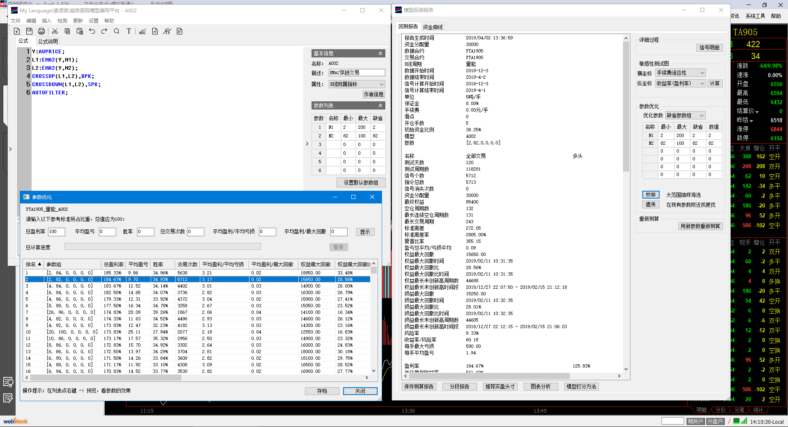The width and height of the screenshot is (788, 427).
Task: Collapse the 参数列表 section
Action: coord(380,105)
